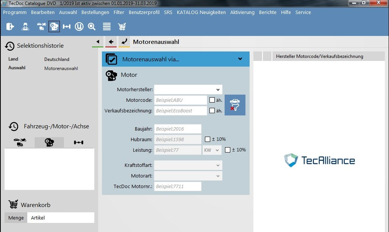Click the exit program toolbar icon
Viewport: 389px width, 232px height.
click(10, 26)
